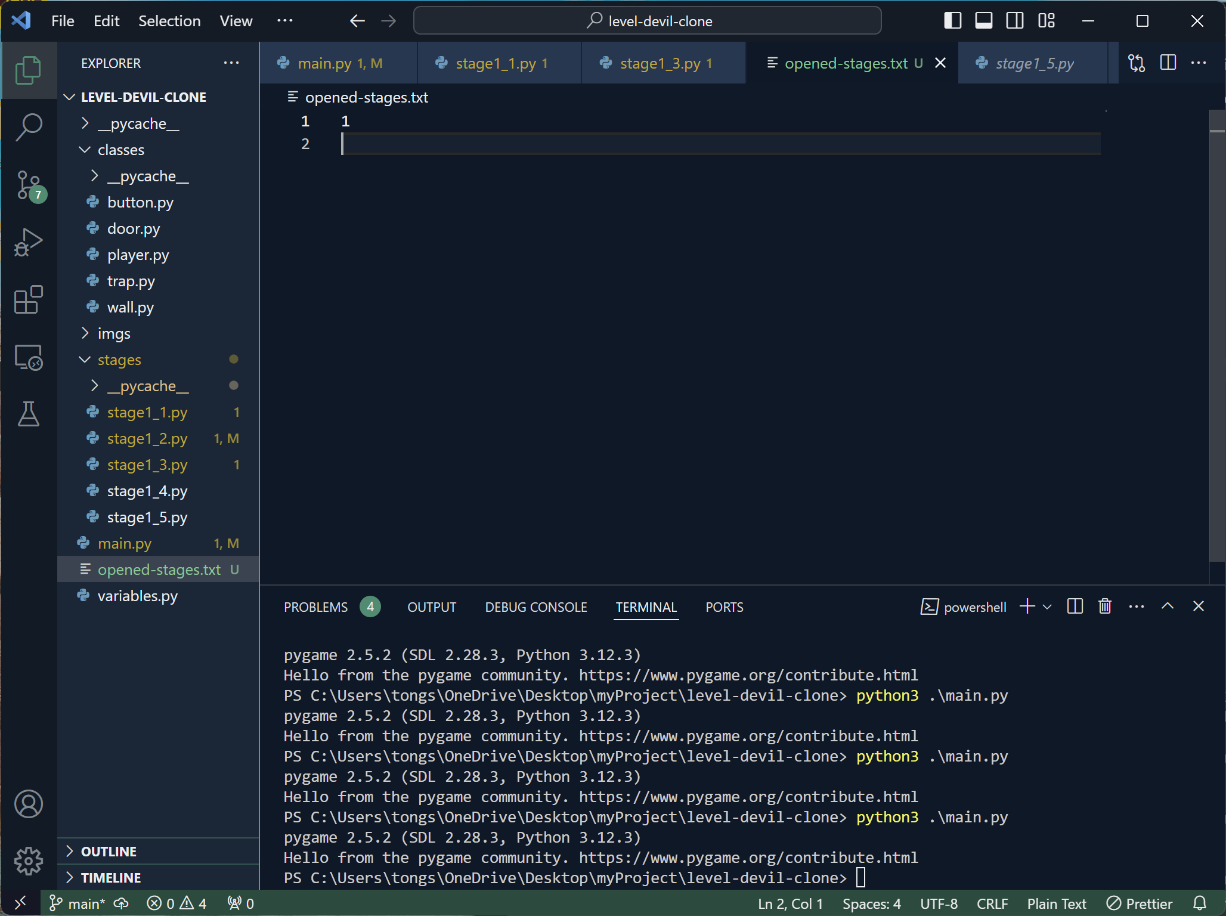The height and width of the screenshot is (916, 1226).
Task: Expand the imgs folder
Action: 158,333
